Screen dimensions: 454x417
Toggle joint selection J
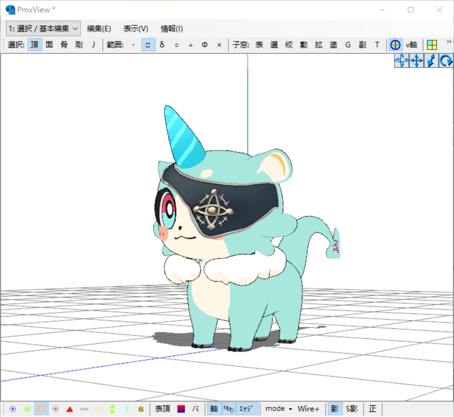pyautogui.click(x=93, y=45)
